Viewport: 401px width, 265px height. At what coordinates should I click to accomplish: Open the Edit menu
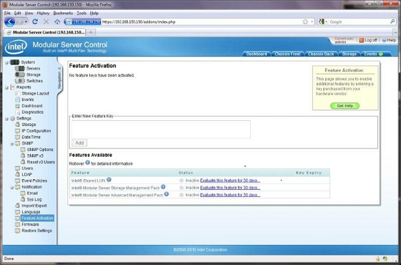click(x=18, y=13)
